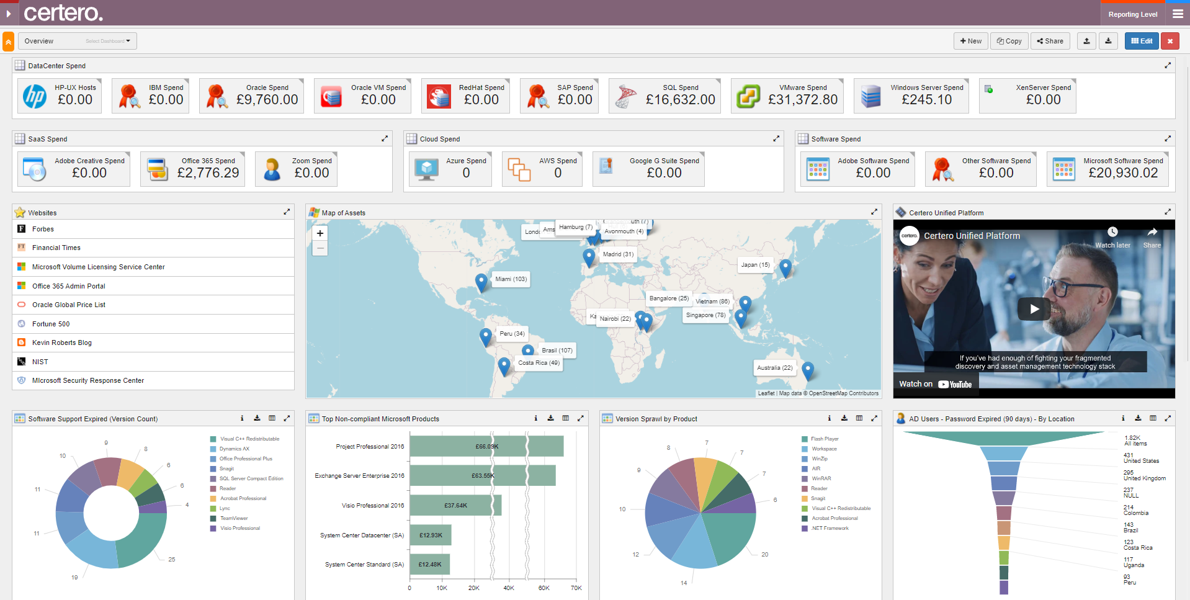Show data table for Version Sprawl by Product
This screenshot has width=1190, height=600.
859,418
